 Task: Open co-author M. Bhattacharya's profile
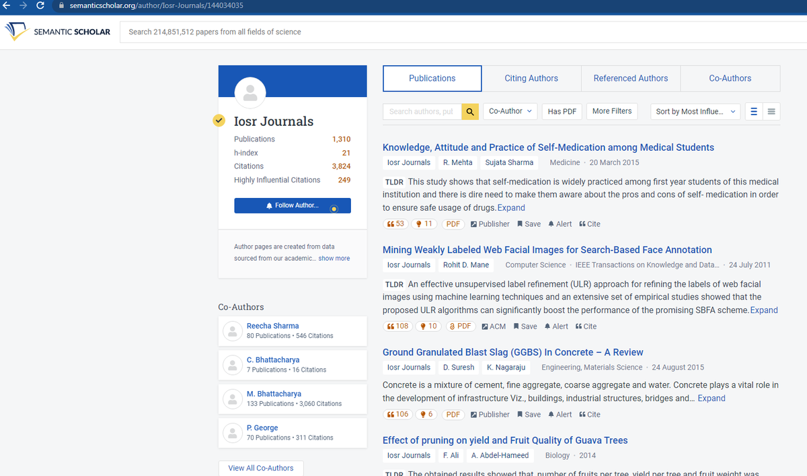pyautogui.click(x=274, y=394)
